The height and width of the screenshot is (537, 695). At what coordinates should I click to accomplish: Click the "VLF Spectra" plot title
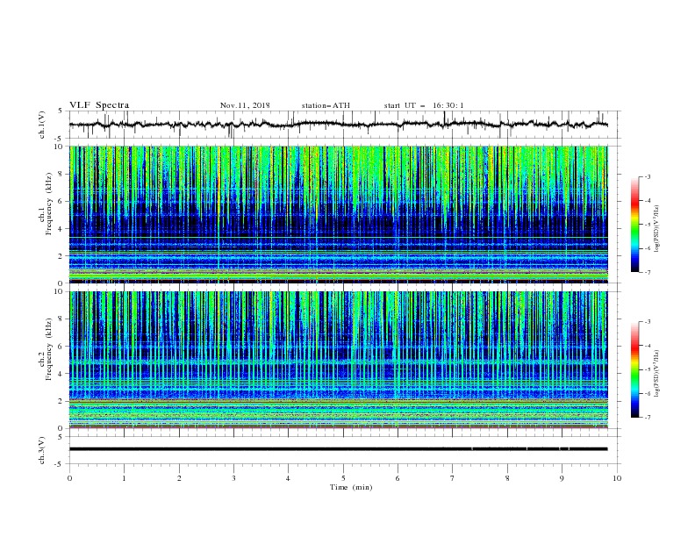[99, 105]
